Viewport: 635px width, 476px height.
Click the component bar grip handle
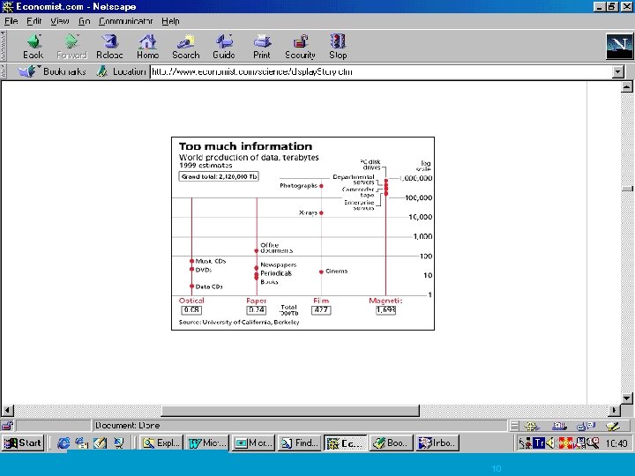[514, 426]
